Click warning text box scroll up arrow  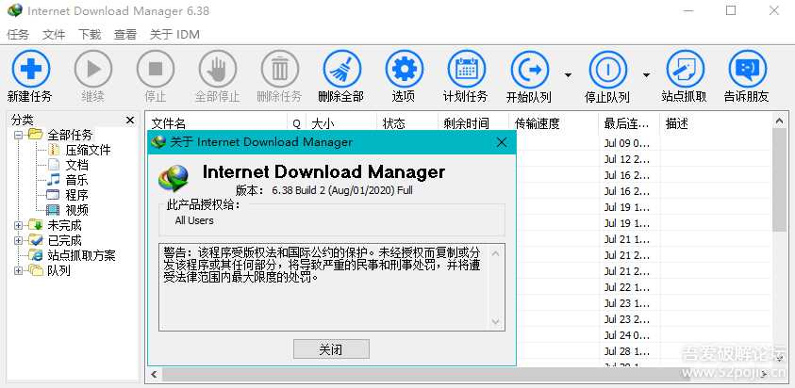point(496,252)
